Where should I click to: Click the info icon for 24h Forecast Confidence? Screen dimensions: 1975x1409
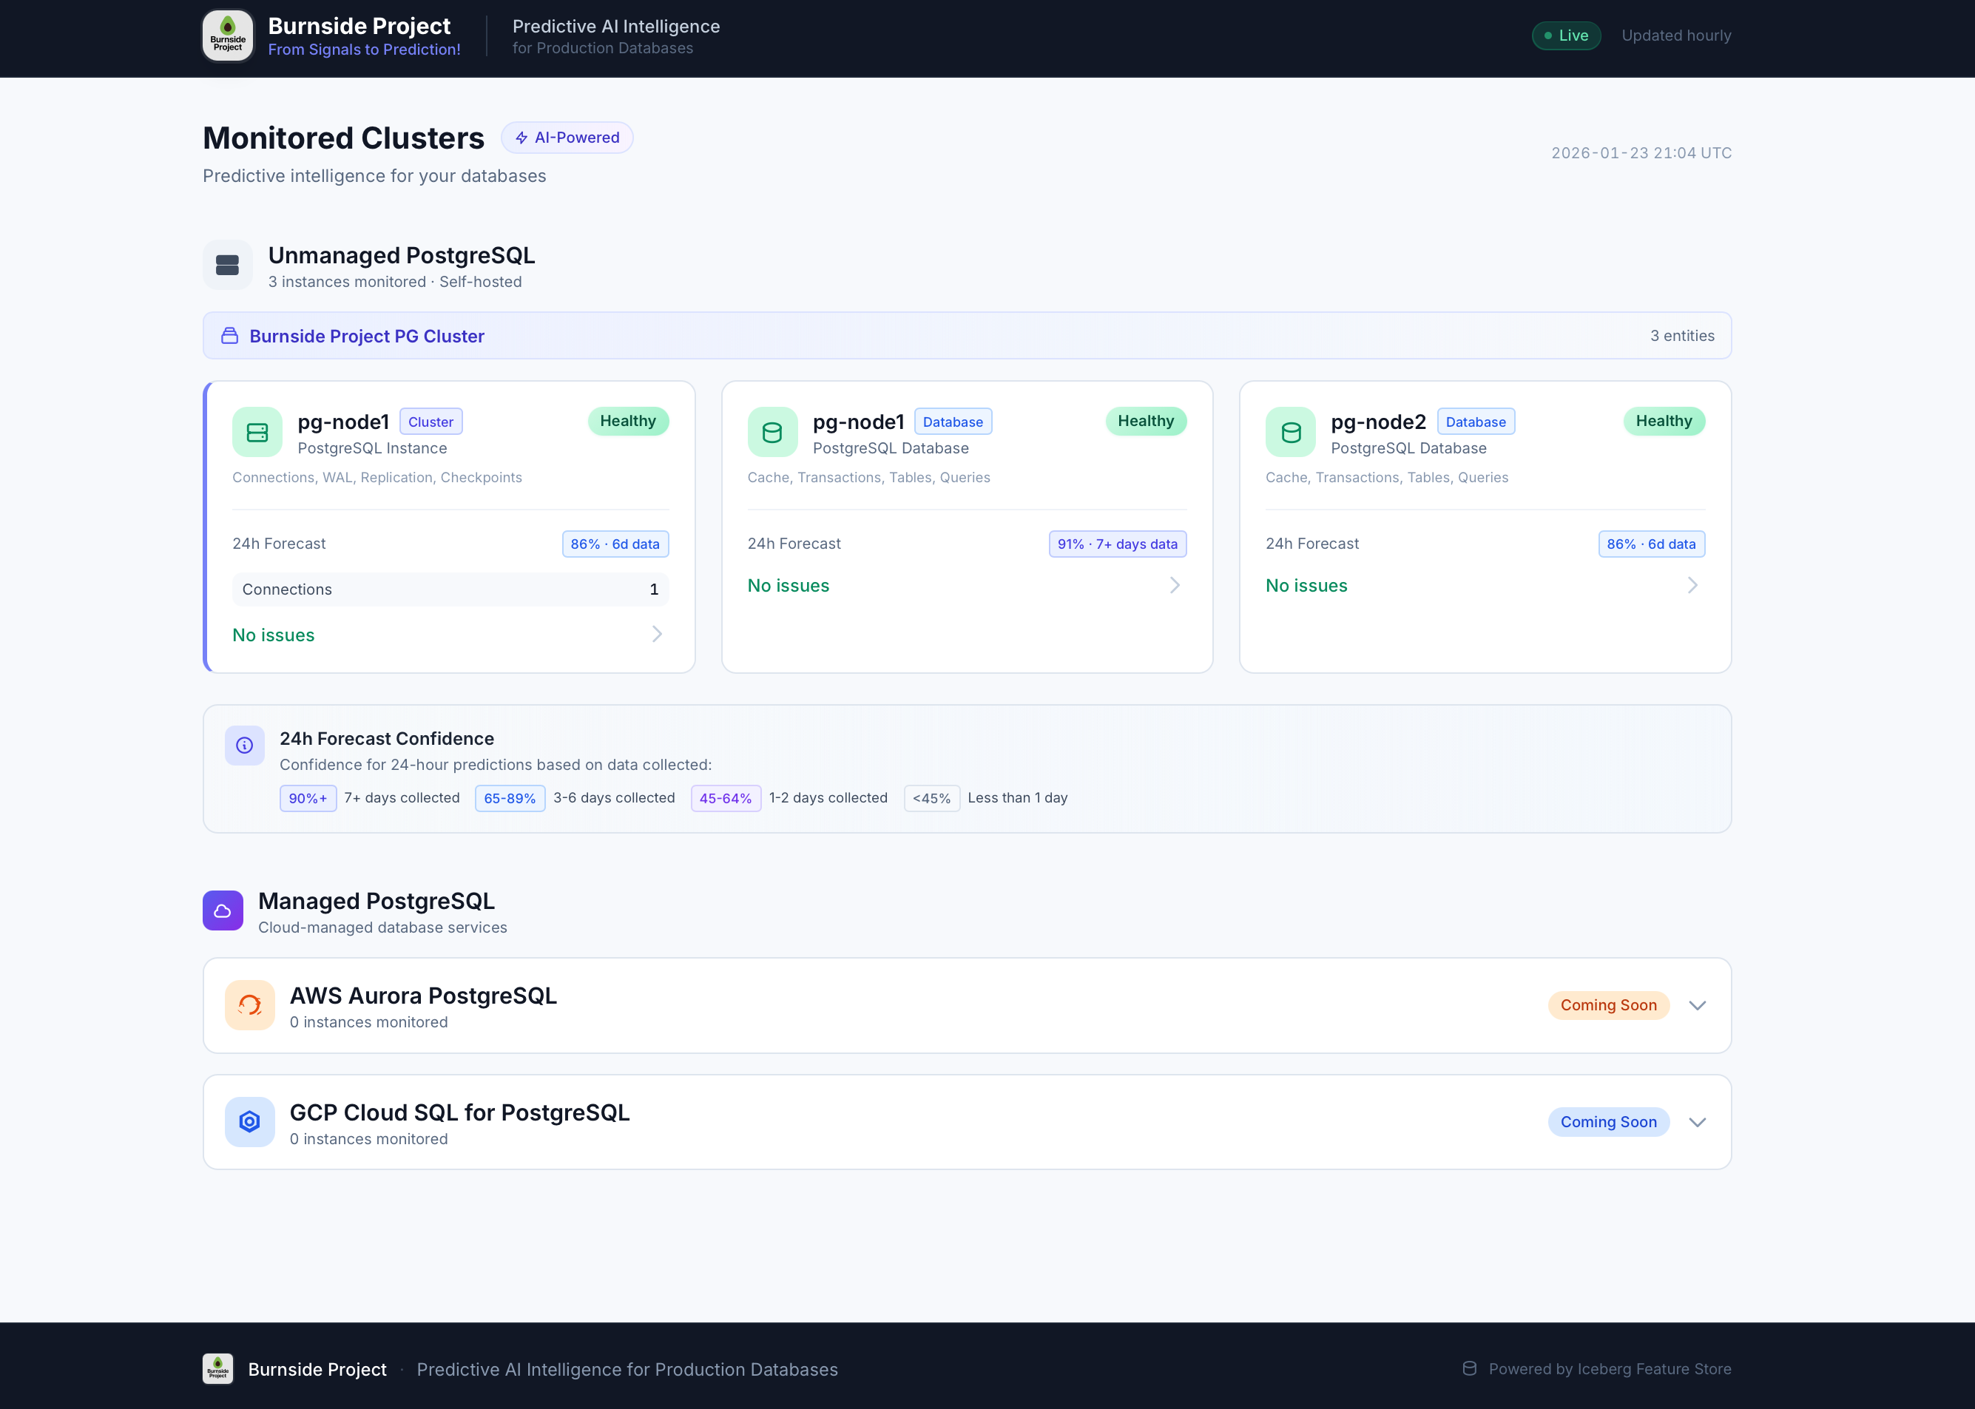(244, 746)
